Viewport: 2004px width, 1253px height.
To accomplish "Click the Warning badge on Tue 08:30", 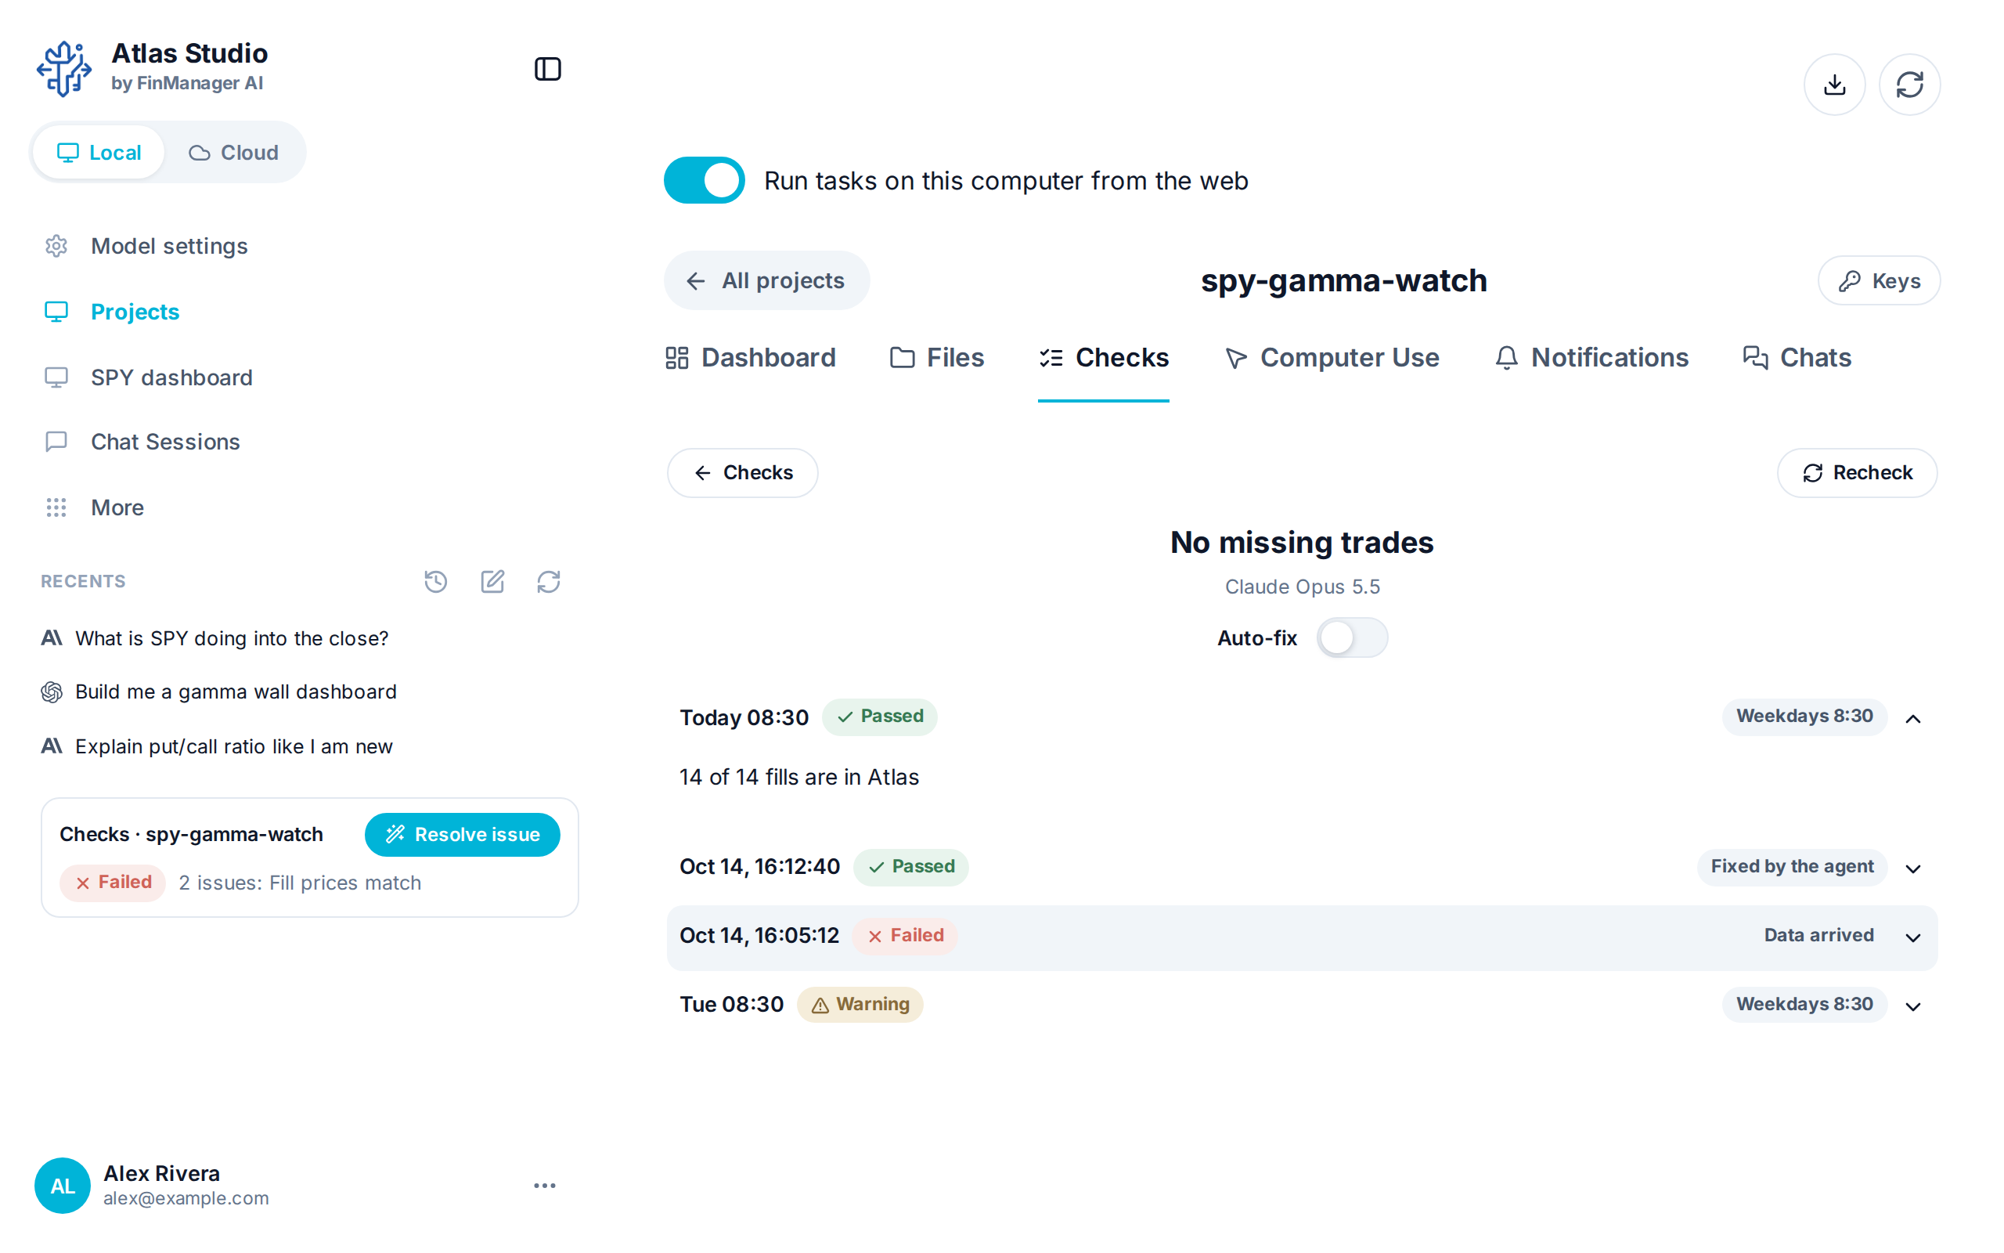I will [x=860, y=1005].
